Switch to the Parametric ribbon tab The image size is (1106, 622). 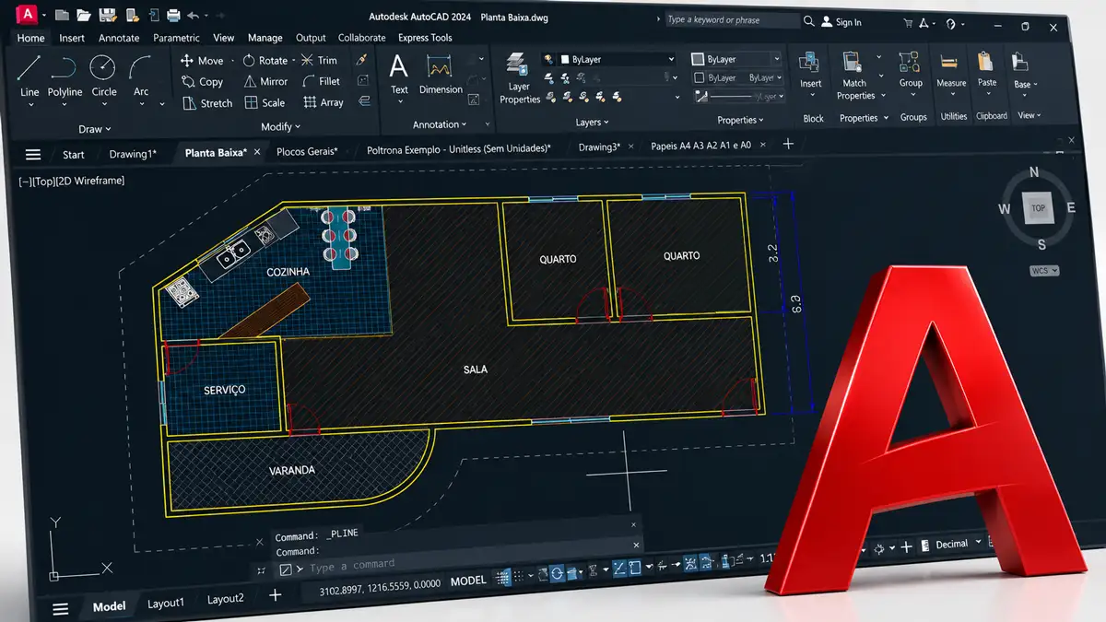coord(176,38)
